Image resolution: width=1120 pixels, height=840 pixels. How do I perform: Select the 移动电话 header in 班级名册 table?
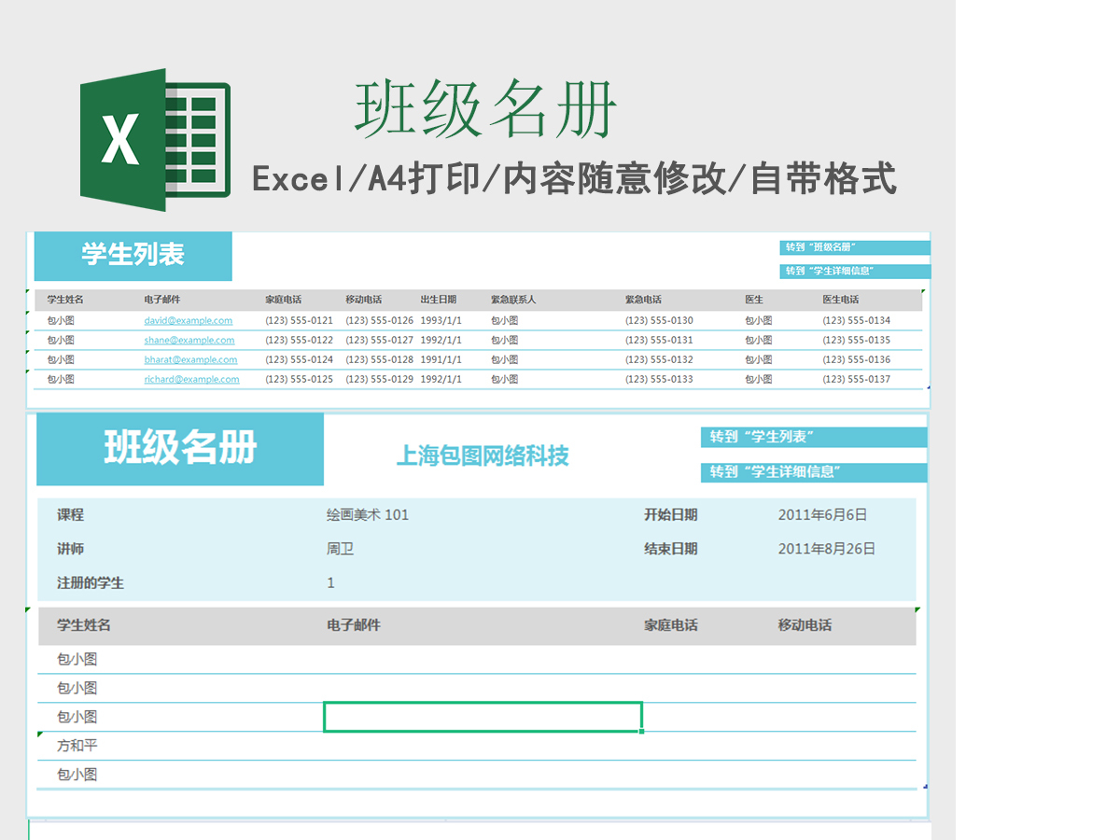[x=805, y=625]
